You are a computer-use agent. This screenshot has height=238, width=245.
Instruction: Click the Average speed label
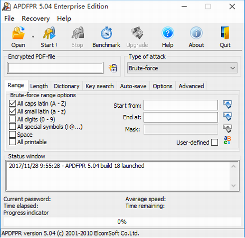coord(146,199)
